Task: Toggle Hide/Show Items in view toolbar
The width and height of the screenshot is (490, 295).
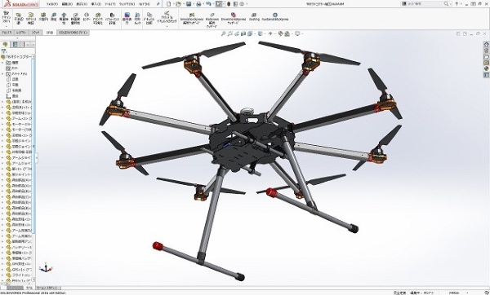Action: pyautogui.click(x=270, y=33)
